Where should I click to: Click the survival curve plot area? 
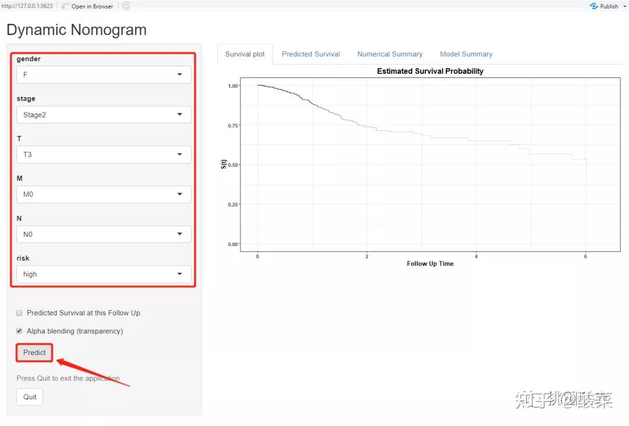tap(430, 164)
